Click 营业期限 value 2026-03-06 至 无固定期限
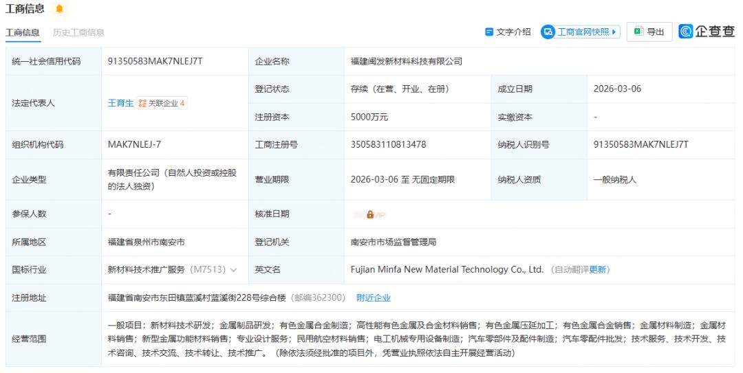The image size is (743, 373). [x=402, y=179]
